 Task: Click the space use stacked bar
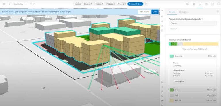point(193,44)
